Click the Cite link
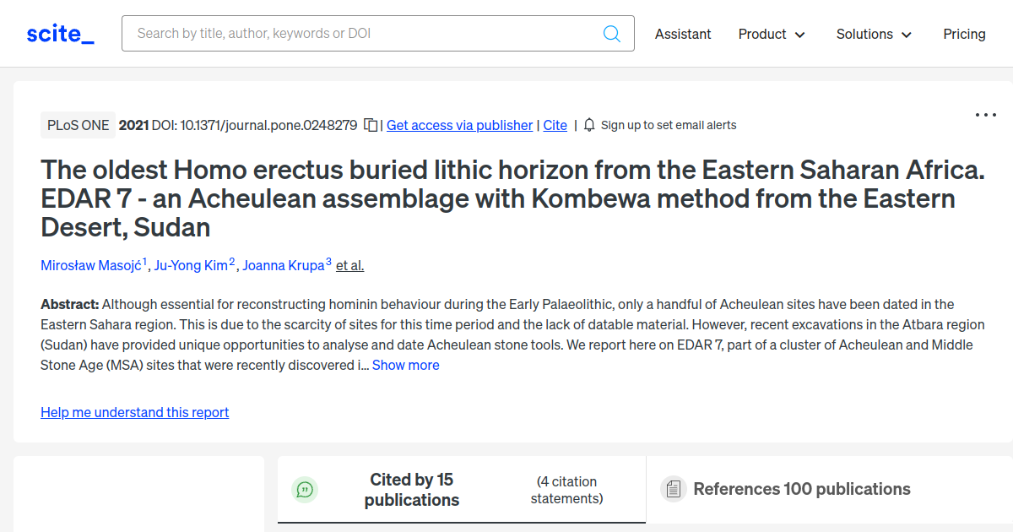Image resolution: width=1013 pixels, height=532 pixels. tap(555, 125)
